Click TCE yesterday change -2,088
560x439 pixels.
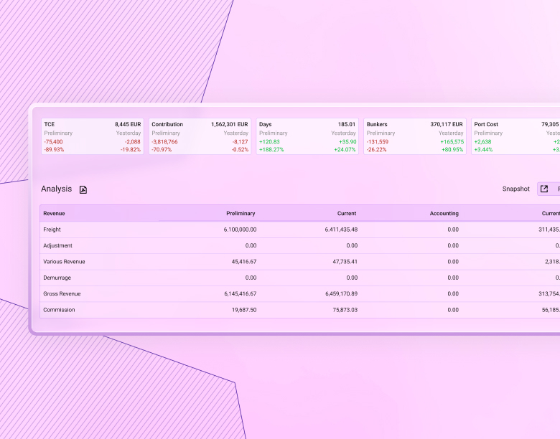[x=133, y=142]
